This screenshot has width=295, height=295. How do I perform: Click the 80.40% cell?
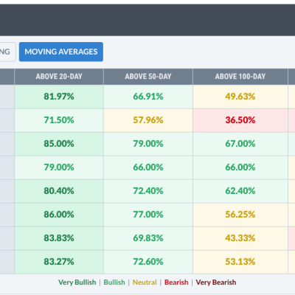59,191
